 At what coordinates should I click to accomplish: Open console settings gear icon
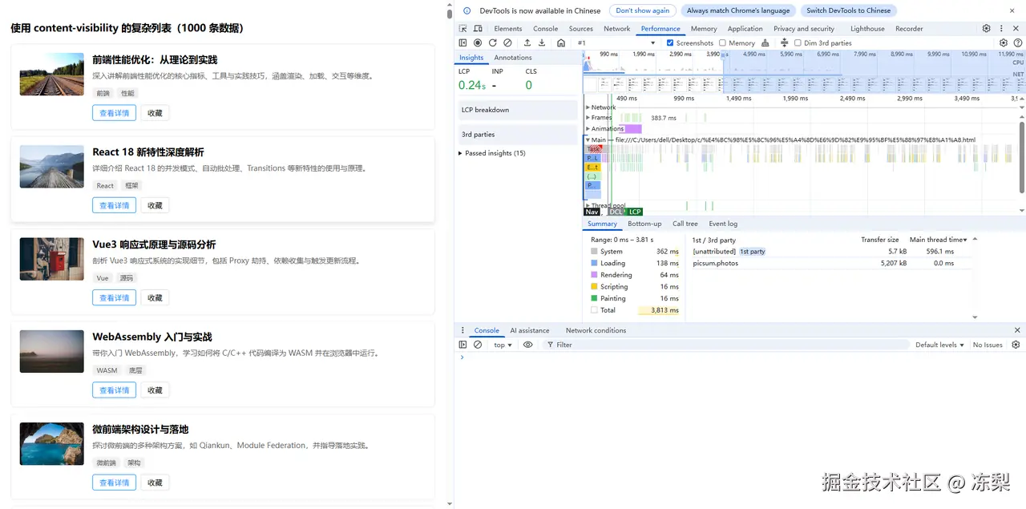click(x=1016, y=345)
